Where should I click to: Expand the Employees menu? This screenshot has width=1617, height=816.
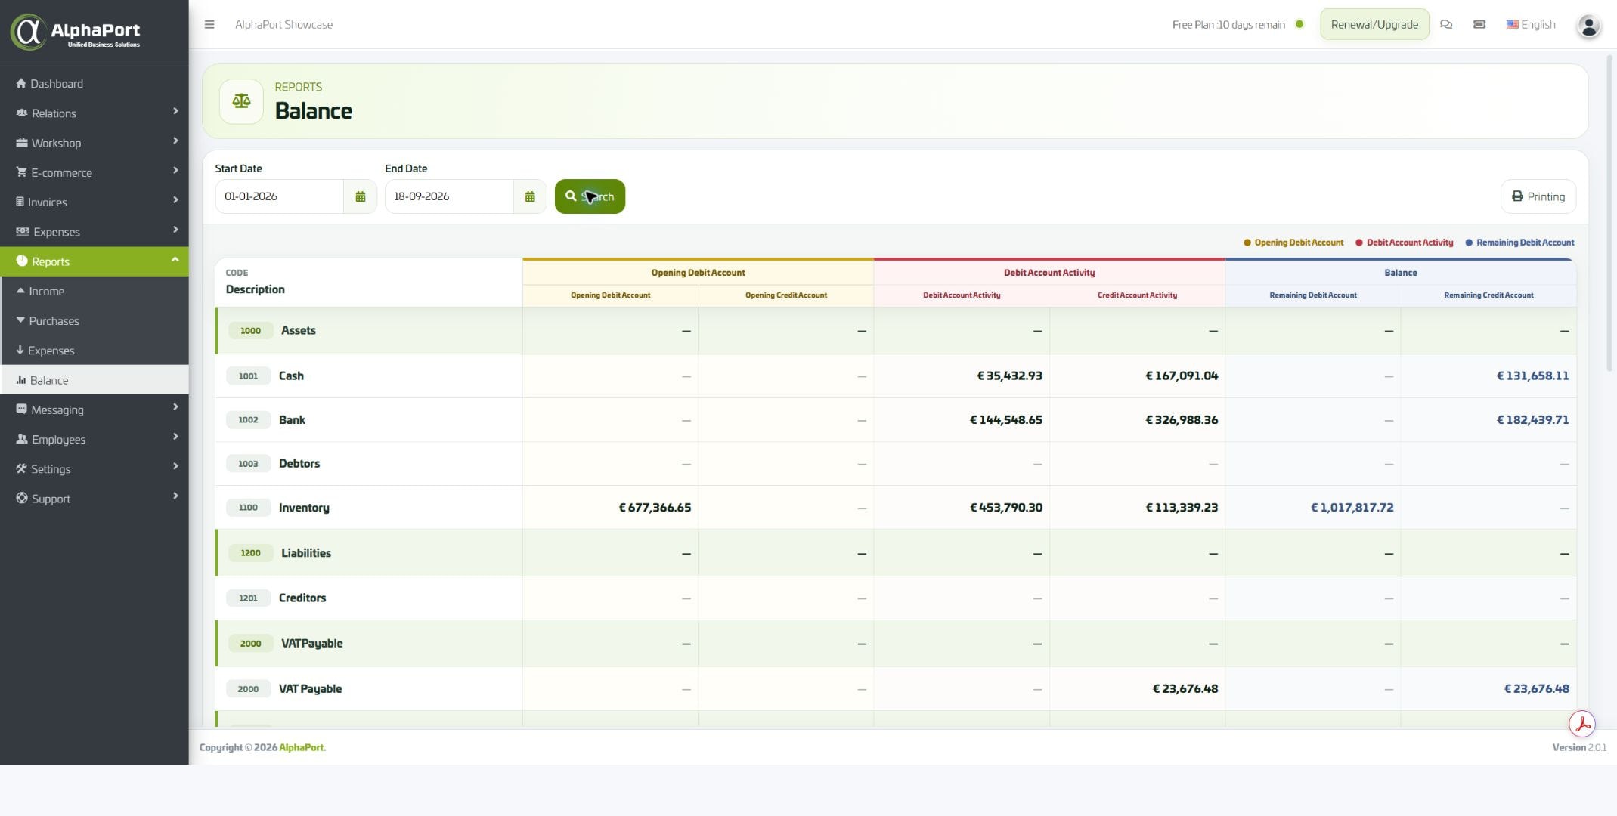[94, 439]
